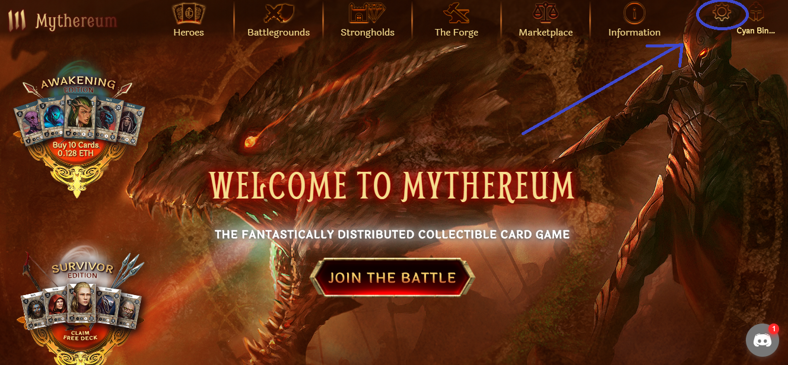The width and height of the screenshot is (788, 365).
Task: Open Battlegrounds crossed swords icon
Action: pos(278,14)
